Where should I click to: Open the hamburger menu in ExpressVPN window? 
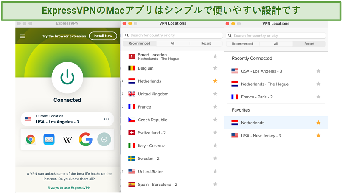(22, 36)
